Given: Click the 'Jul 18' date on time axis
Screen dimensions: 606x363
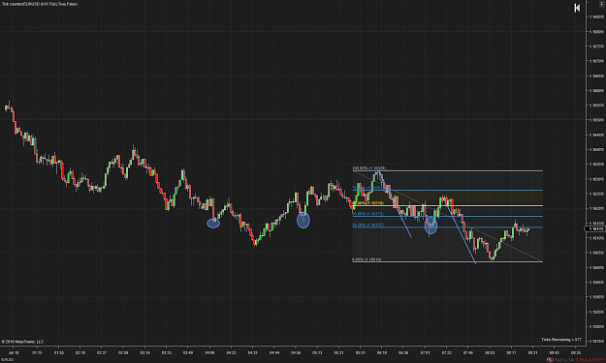Looking at the screenshot, I should point(14,352).
